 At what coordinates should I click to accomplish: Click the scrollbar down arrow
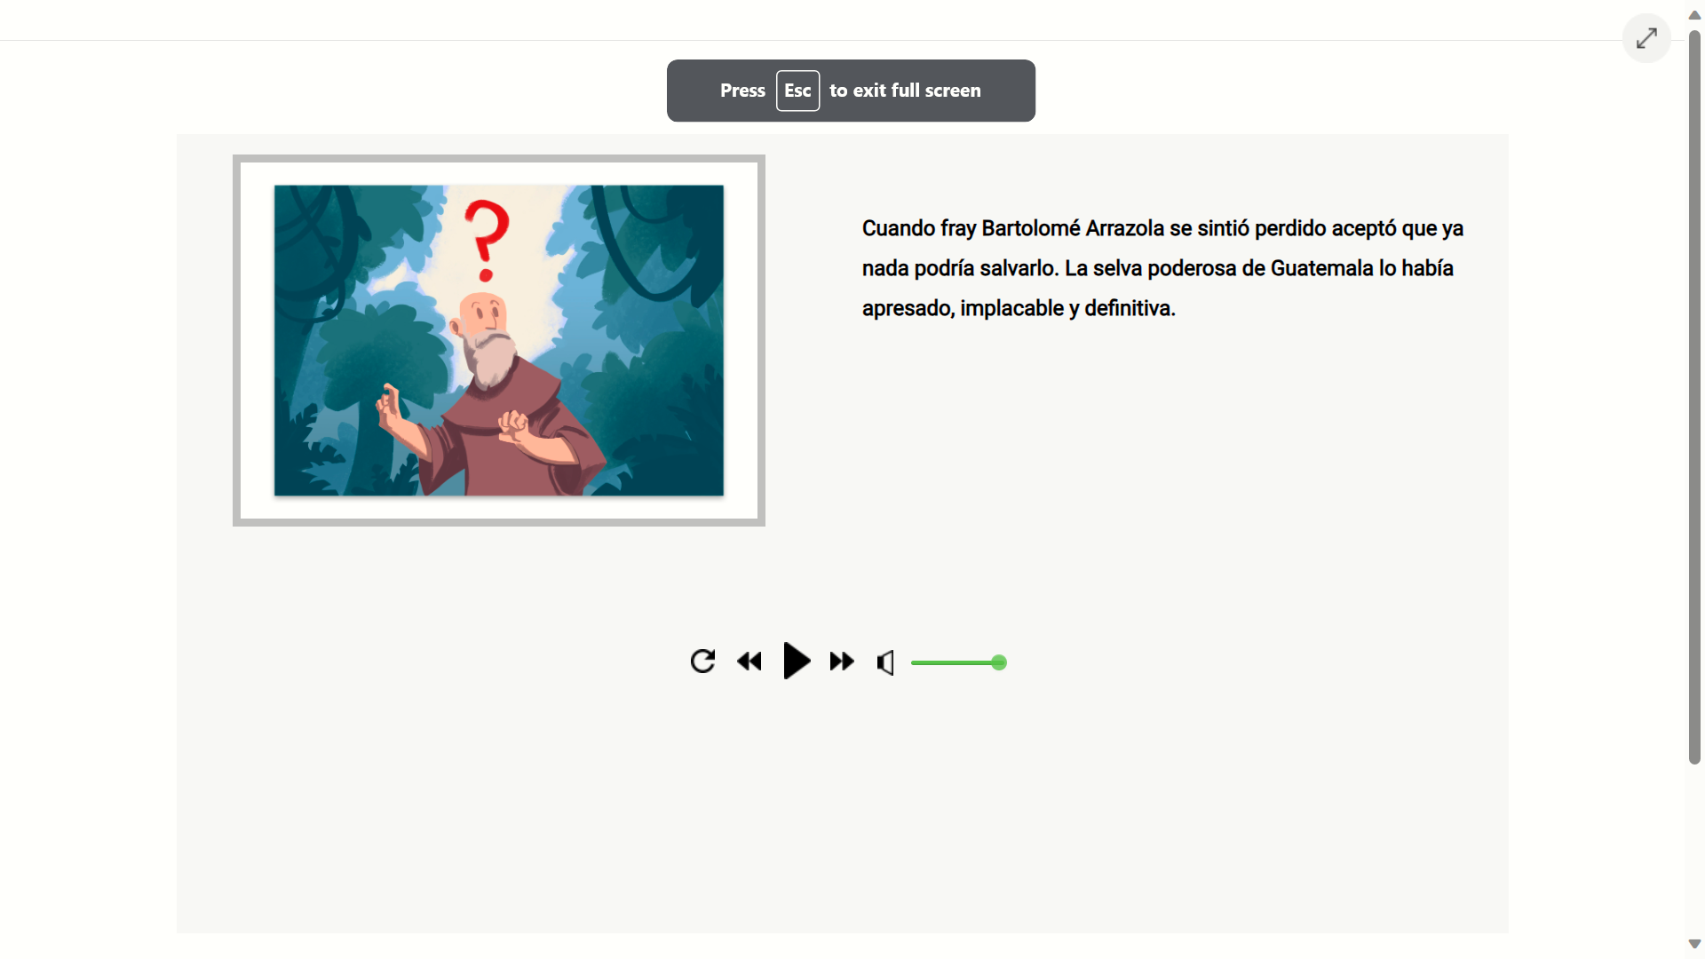pyautogui.click(x=1694, y=944)
